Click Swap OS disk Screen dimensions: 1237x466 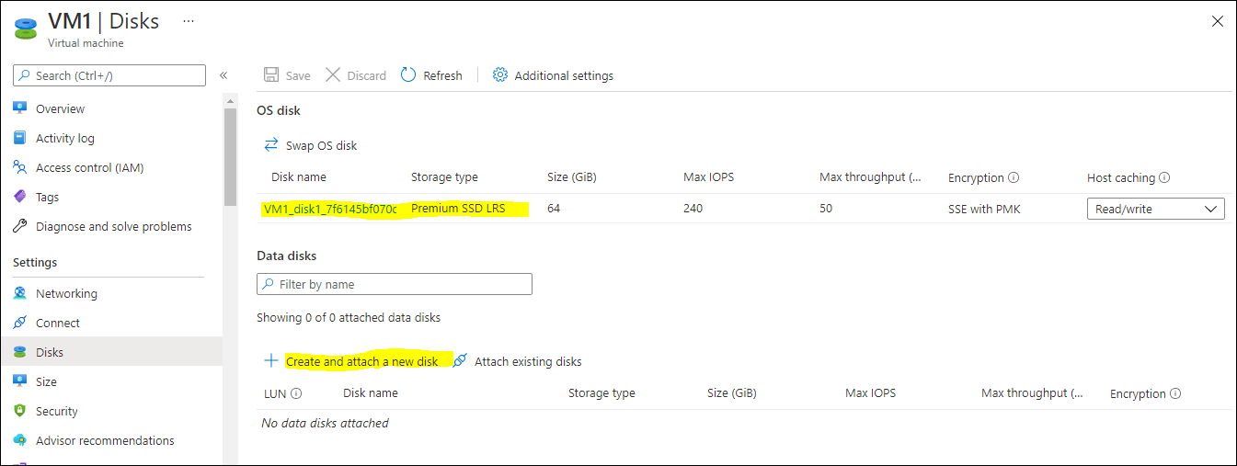[x=321, y=145]
